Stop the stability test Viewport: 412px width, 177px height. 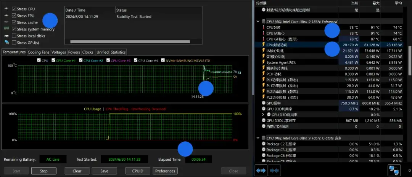(43, 171)
